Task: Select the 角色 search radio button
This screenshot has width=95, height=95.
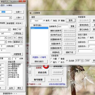Action: click(x=51, y=21)
